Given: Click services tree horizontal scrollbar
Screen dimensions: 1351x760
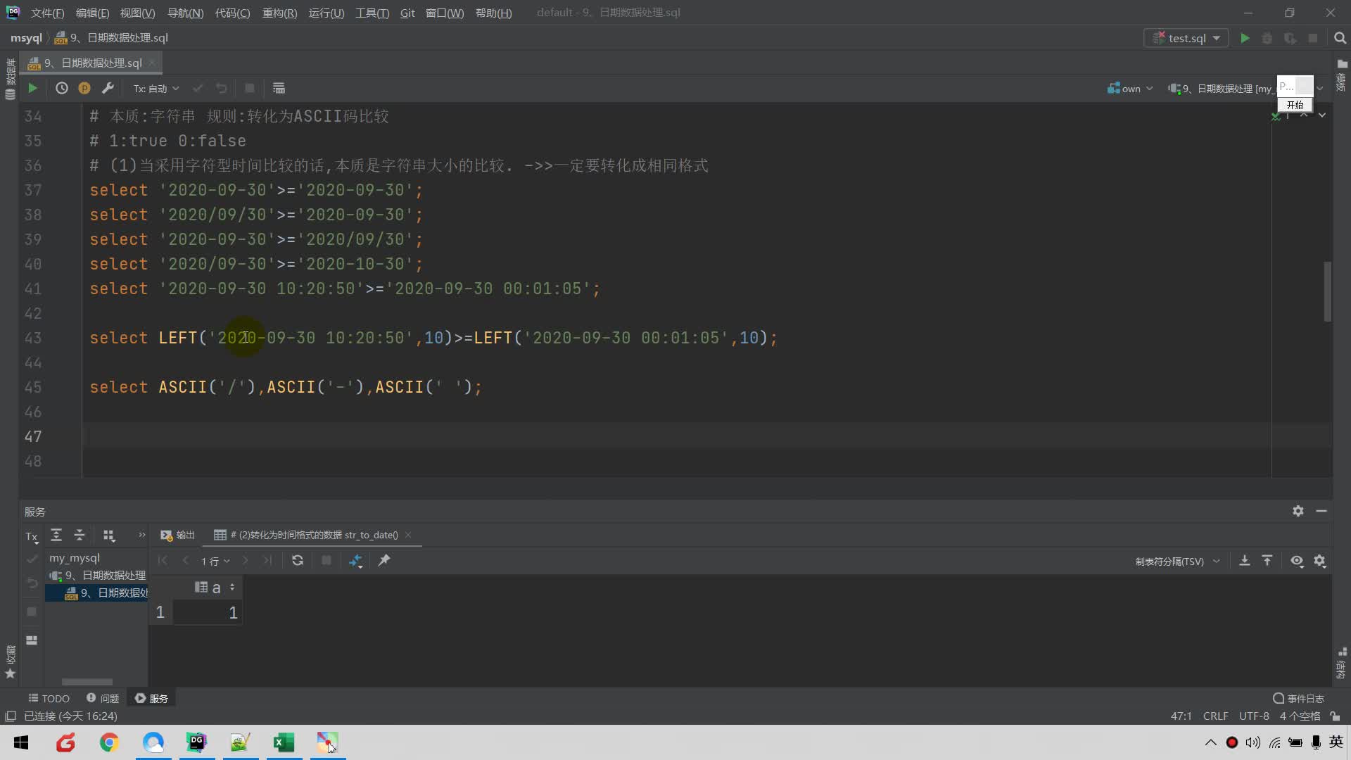Looking at the screenshot, I should tap(87, 682).
